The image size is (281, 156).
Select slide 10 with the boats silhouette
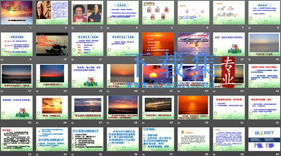[x=52, y=44]
